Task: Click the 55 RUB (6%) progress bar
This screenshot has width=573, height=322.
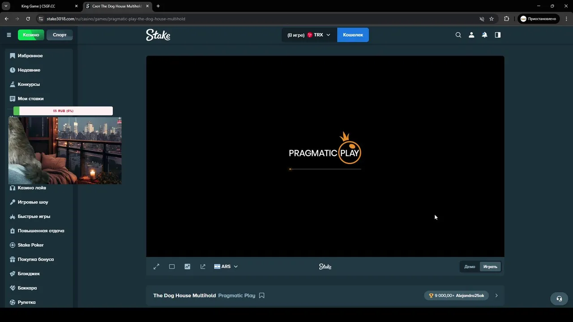Action: 63,111
